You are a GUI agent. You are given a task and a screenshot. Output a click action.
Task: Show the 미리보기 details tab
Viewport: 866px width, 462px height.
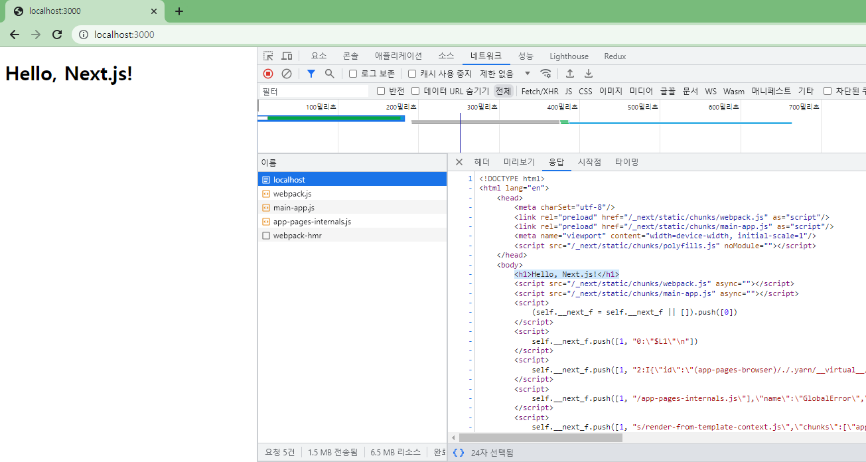[519, 162]
